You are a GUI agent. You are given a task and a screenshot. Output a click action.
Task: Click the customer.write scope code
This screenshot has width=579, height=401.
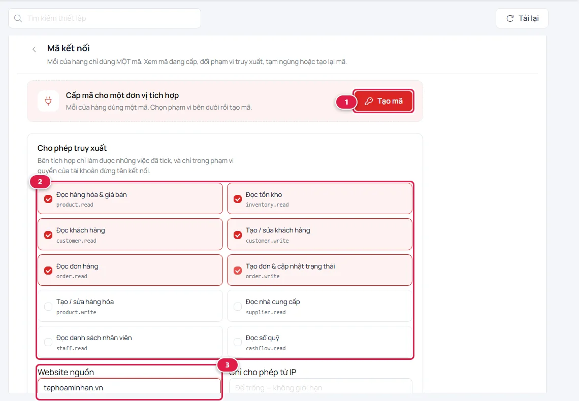point(267,241)
